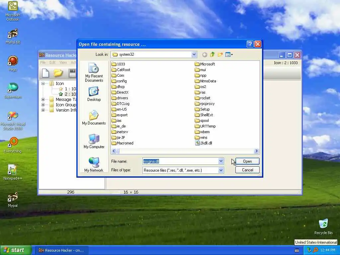Go to My Recent Documents place
The width and height of the screenshot is (340, 255).
[94, 72]
